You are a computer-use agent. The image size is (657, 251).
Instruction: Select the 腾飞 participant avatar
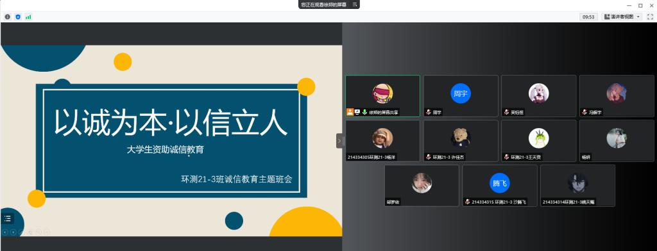[499, 183]
